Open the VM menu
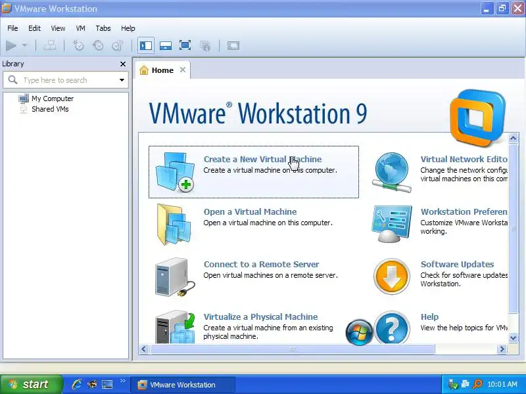This screenshot has width=526, height=394. [80, 28]
